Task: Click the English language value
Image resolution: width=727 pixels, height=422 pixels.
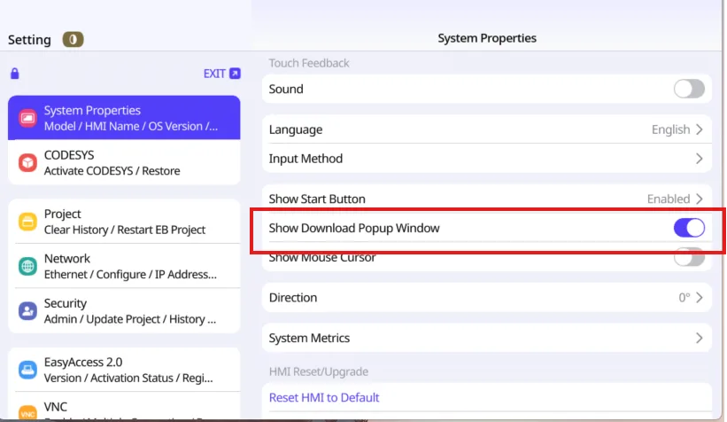Action: pos(670,129)
